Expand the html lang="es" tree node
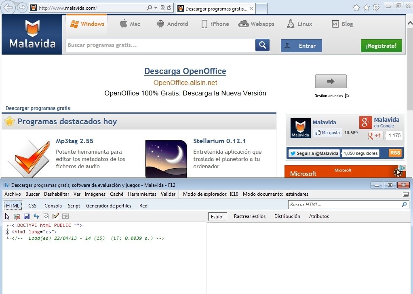This screenshot has width=413, height=294. pos(7,232)
